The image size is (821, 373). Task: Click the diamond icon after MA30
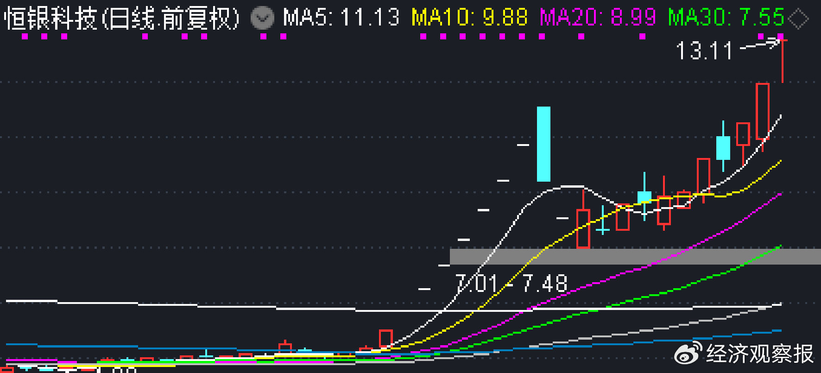[798, 19]
